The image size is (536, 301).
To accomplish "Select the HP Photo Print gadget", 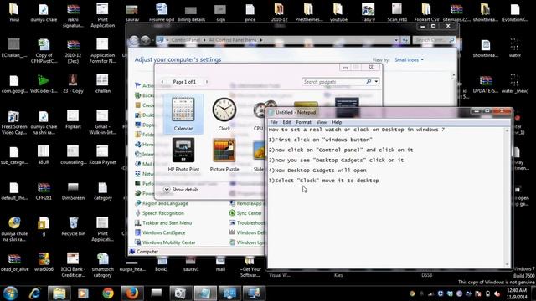I will (183, 154).
